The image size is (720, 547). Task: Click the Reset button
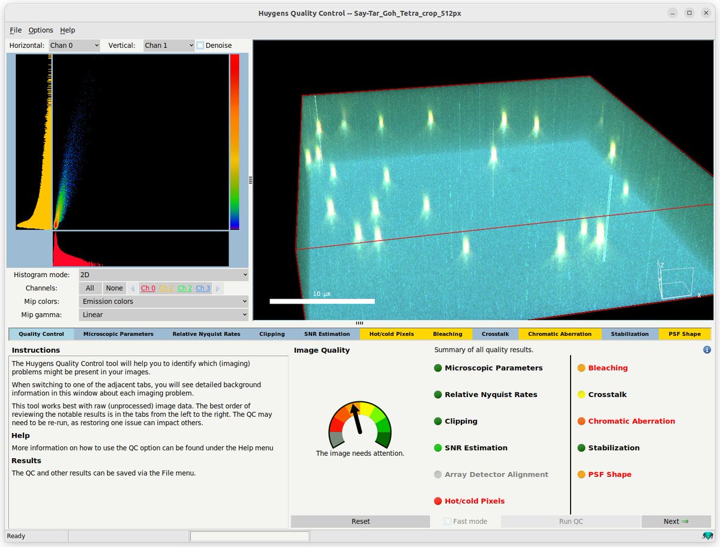tap(361, 521)
